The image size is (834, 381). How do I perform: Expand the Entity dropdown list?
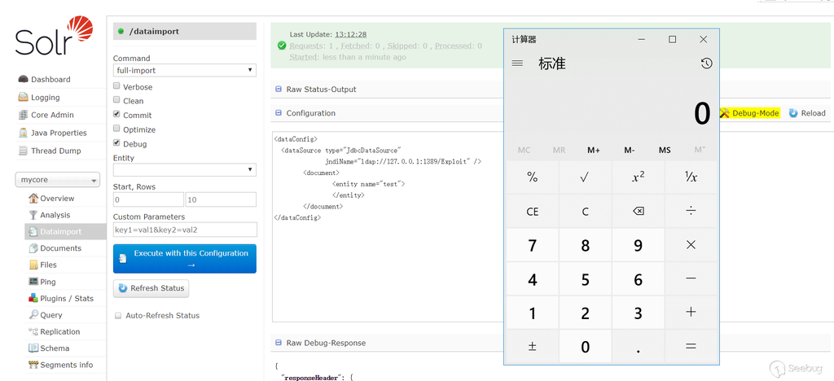[x=184, y=170]
